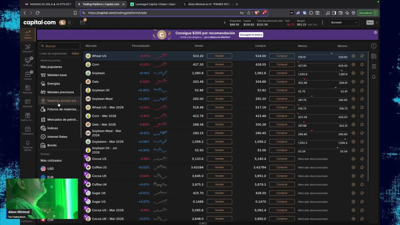Click Comprar for Corn

point(282,64)
